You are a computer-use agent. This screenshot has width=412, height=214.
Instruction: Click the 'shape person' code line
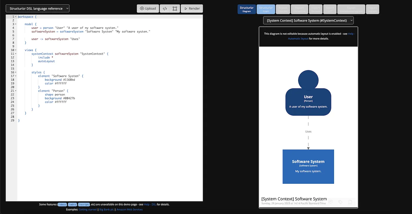pyautogui.click(x=55, y=95)
